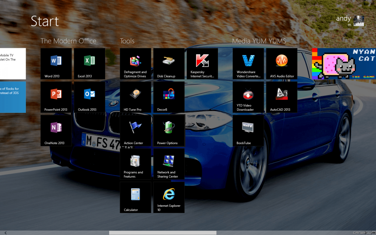Launch AutoCAD 2013 tile

tap(282, 97)
